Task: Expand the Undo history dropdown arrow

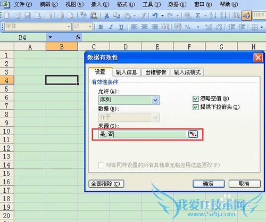Action: coord(162,16)
